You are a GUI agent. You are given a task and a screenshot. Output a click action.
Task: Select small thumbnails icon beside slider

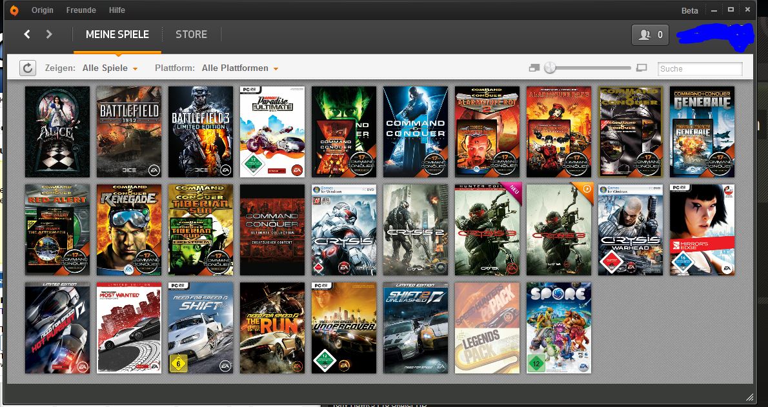tap(534, 68)
